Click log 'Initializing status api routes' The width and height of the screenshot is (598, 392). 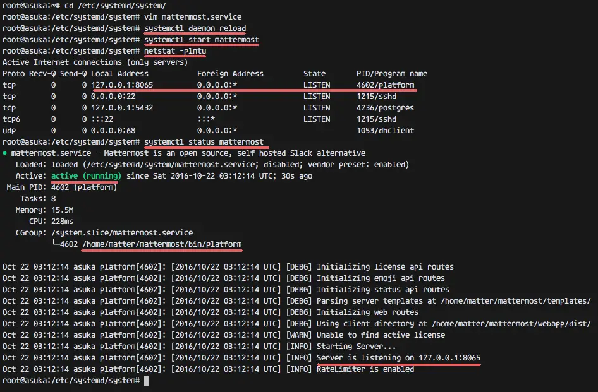point(383,290)
